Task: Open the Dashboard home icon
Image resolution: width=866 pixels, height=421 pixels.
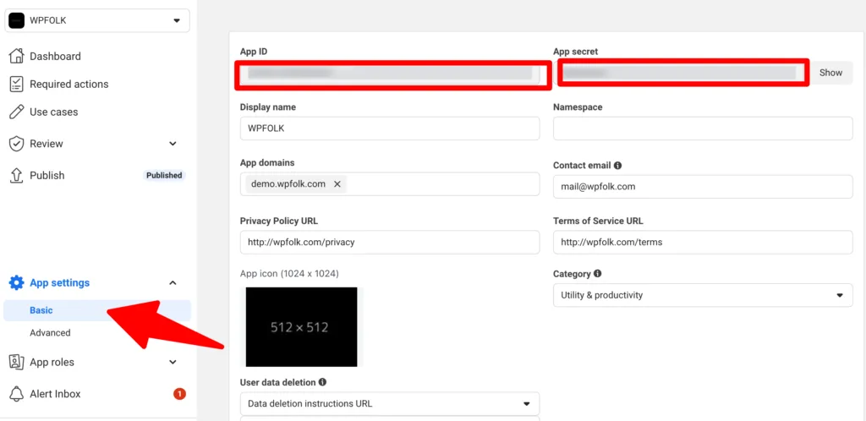Action: tap(17, 56)
